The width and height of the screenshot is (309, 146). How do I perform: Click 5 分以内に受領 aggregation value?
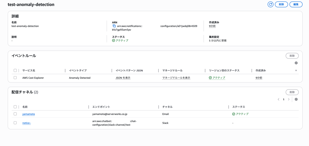[x=218, y=40]
